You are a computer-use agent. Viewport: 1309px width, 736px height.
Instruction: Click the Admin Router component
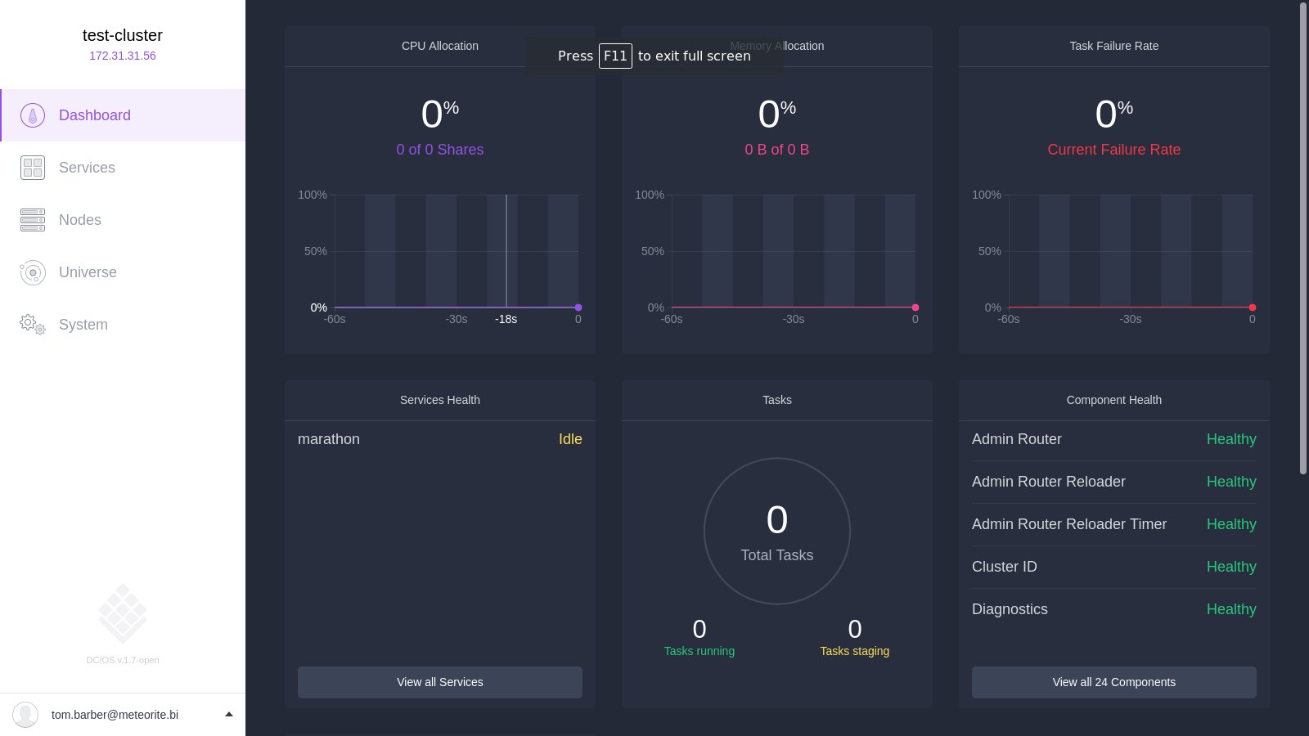[1017, 439]
